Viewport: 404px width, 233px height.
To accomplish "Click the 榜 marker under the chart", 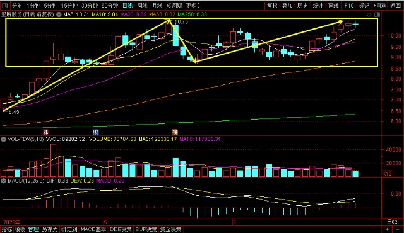I will [x=175, y=132].
